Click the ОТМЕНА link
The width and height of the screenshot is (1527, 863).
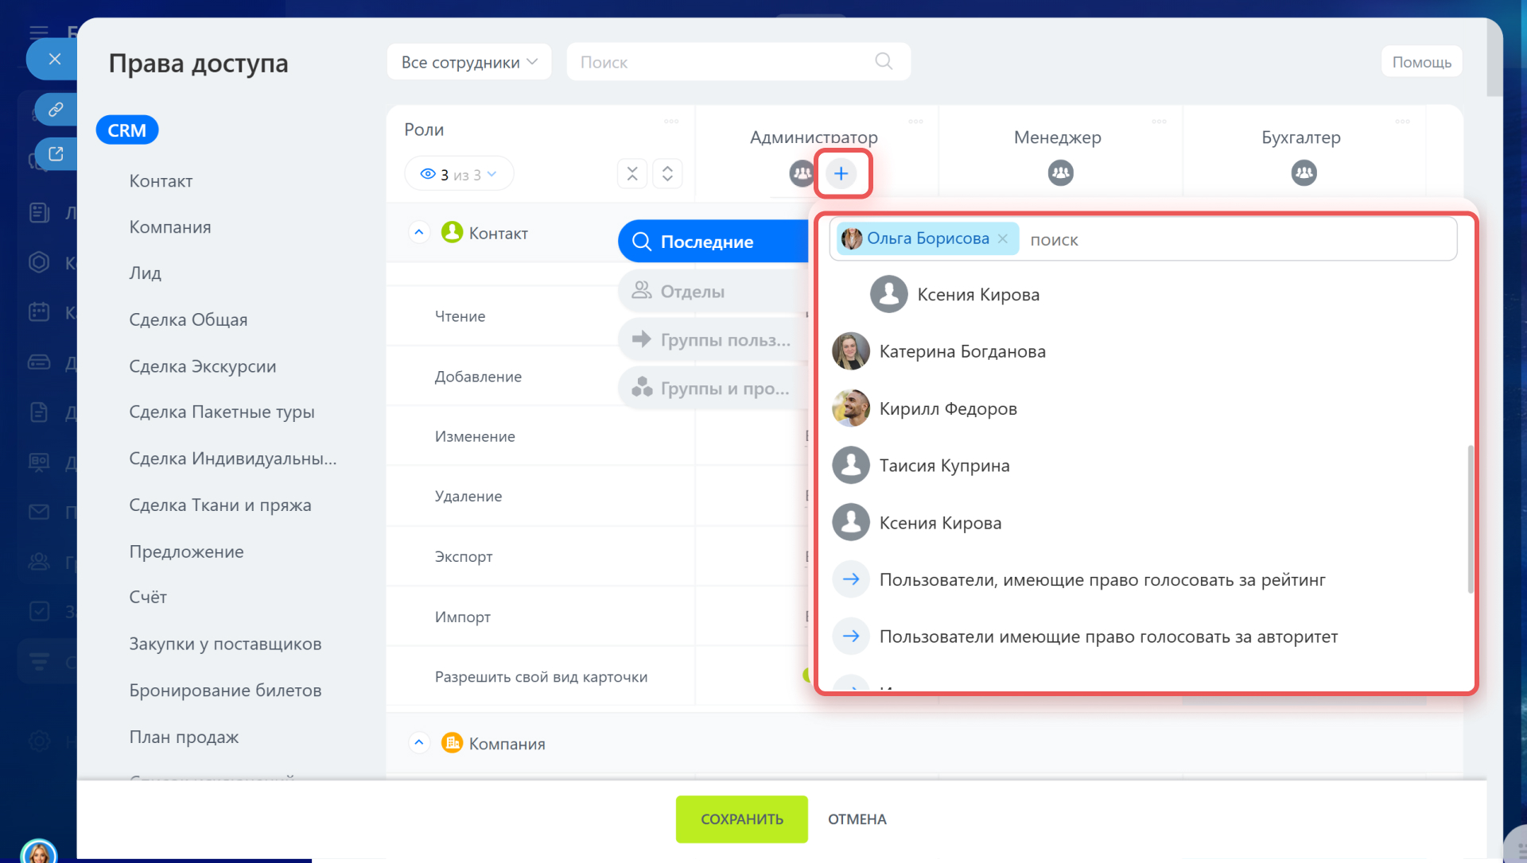coord(857,819)
